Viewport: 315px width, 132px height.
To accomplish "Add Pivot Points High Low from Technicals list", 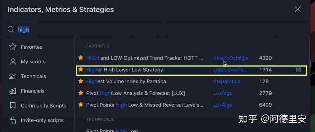I will (x=112, y=131).
